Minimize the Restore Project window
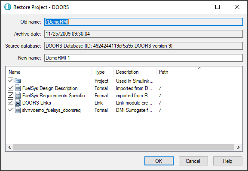The image size is (248, 171). 198,7
